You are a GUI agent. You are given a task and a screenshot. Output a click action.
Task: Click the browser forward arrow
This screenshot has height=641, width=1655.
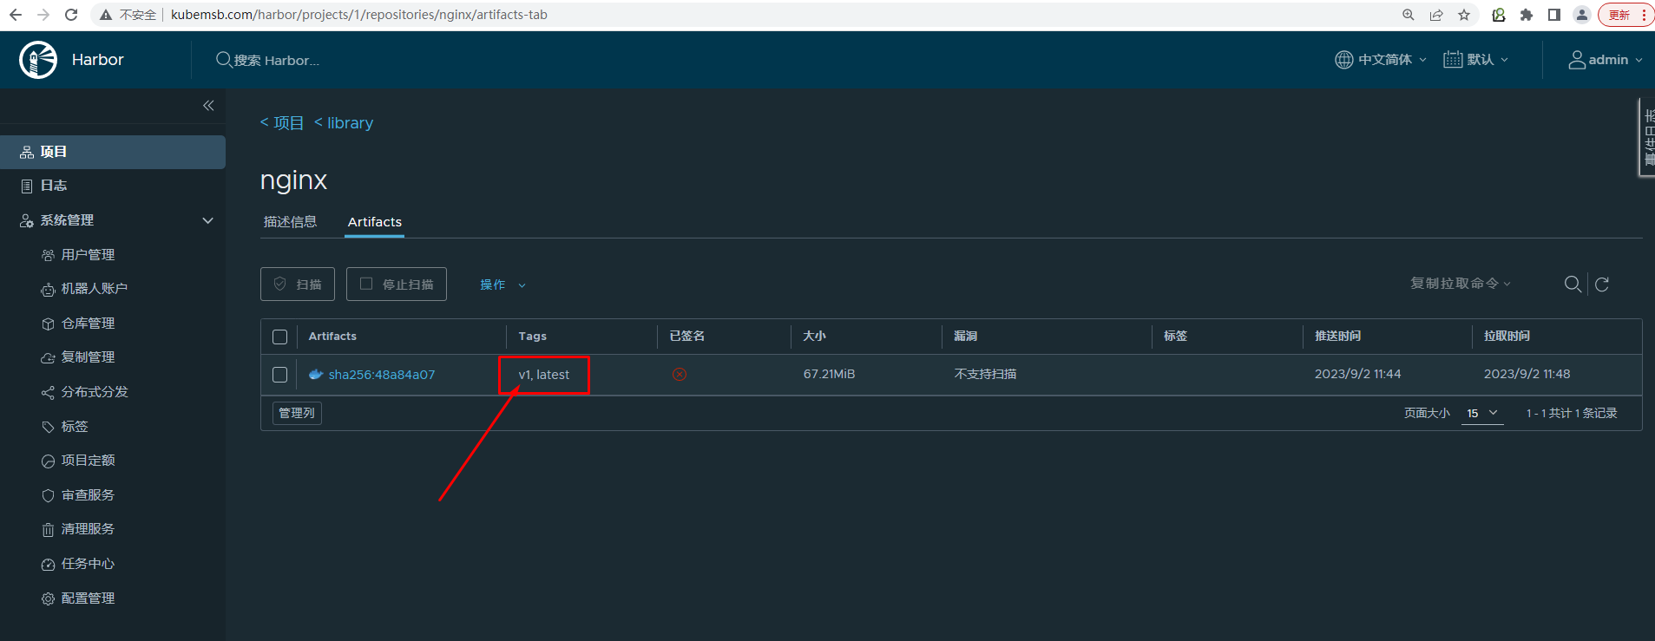43,15
